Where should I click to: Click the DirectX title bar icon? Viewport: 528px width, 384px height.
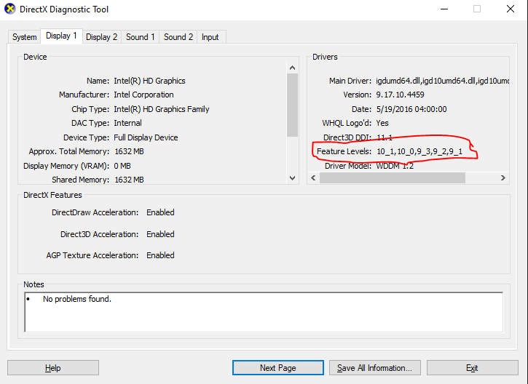pyautogui.click(x=9, y=9)
